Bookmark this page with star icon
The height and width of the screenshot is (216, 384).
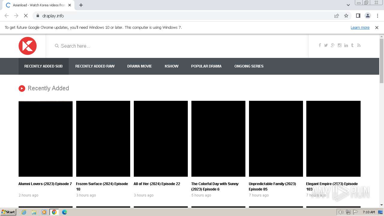coord(346,16)
